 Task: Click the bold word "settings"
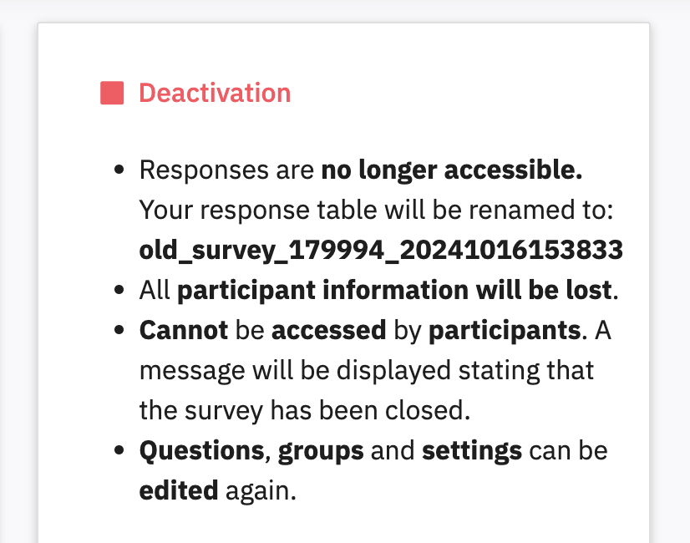click(x=472, y=451)
